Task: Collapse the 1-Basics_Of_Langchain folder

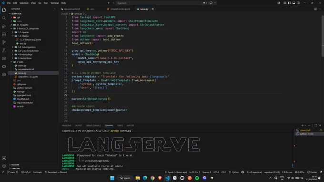Action: coord(28,29)
